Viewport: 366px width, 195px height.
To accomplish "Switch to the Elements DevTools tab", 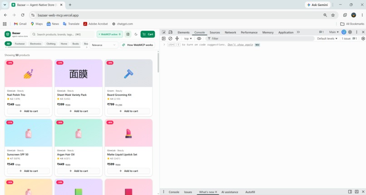I will pyautogui.click(x=183, y=32).
